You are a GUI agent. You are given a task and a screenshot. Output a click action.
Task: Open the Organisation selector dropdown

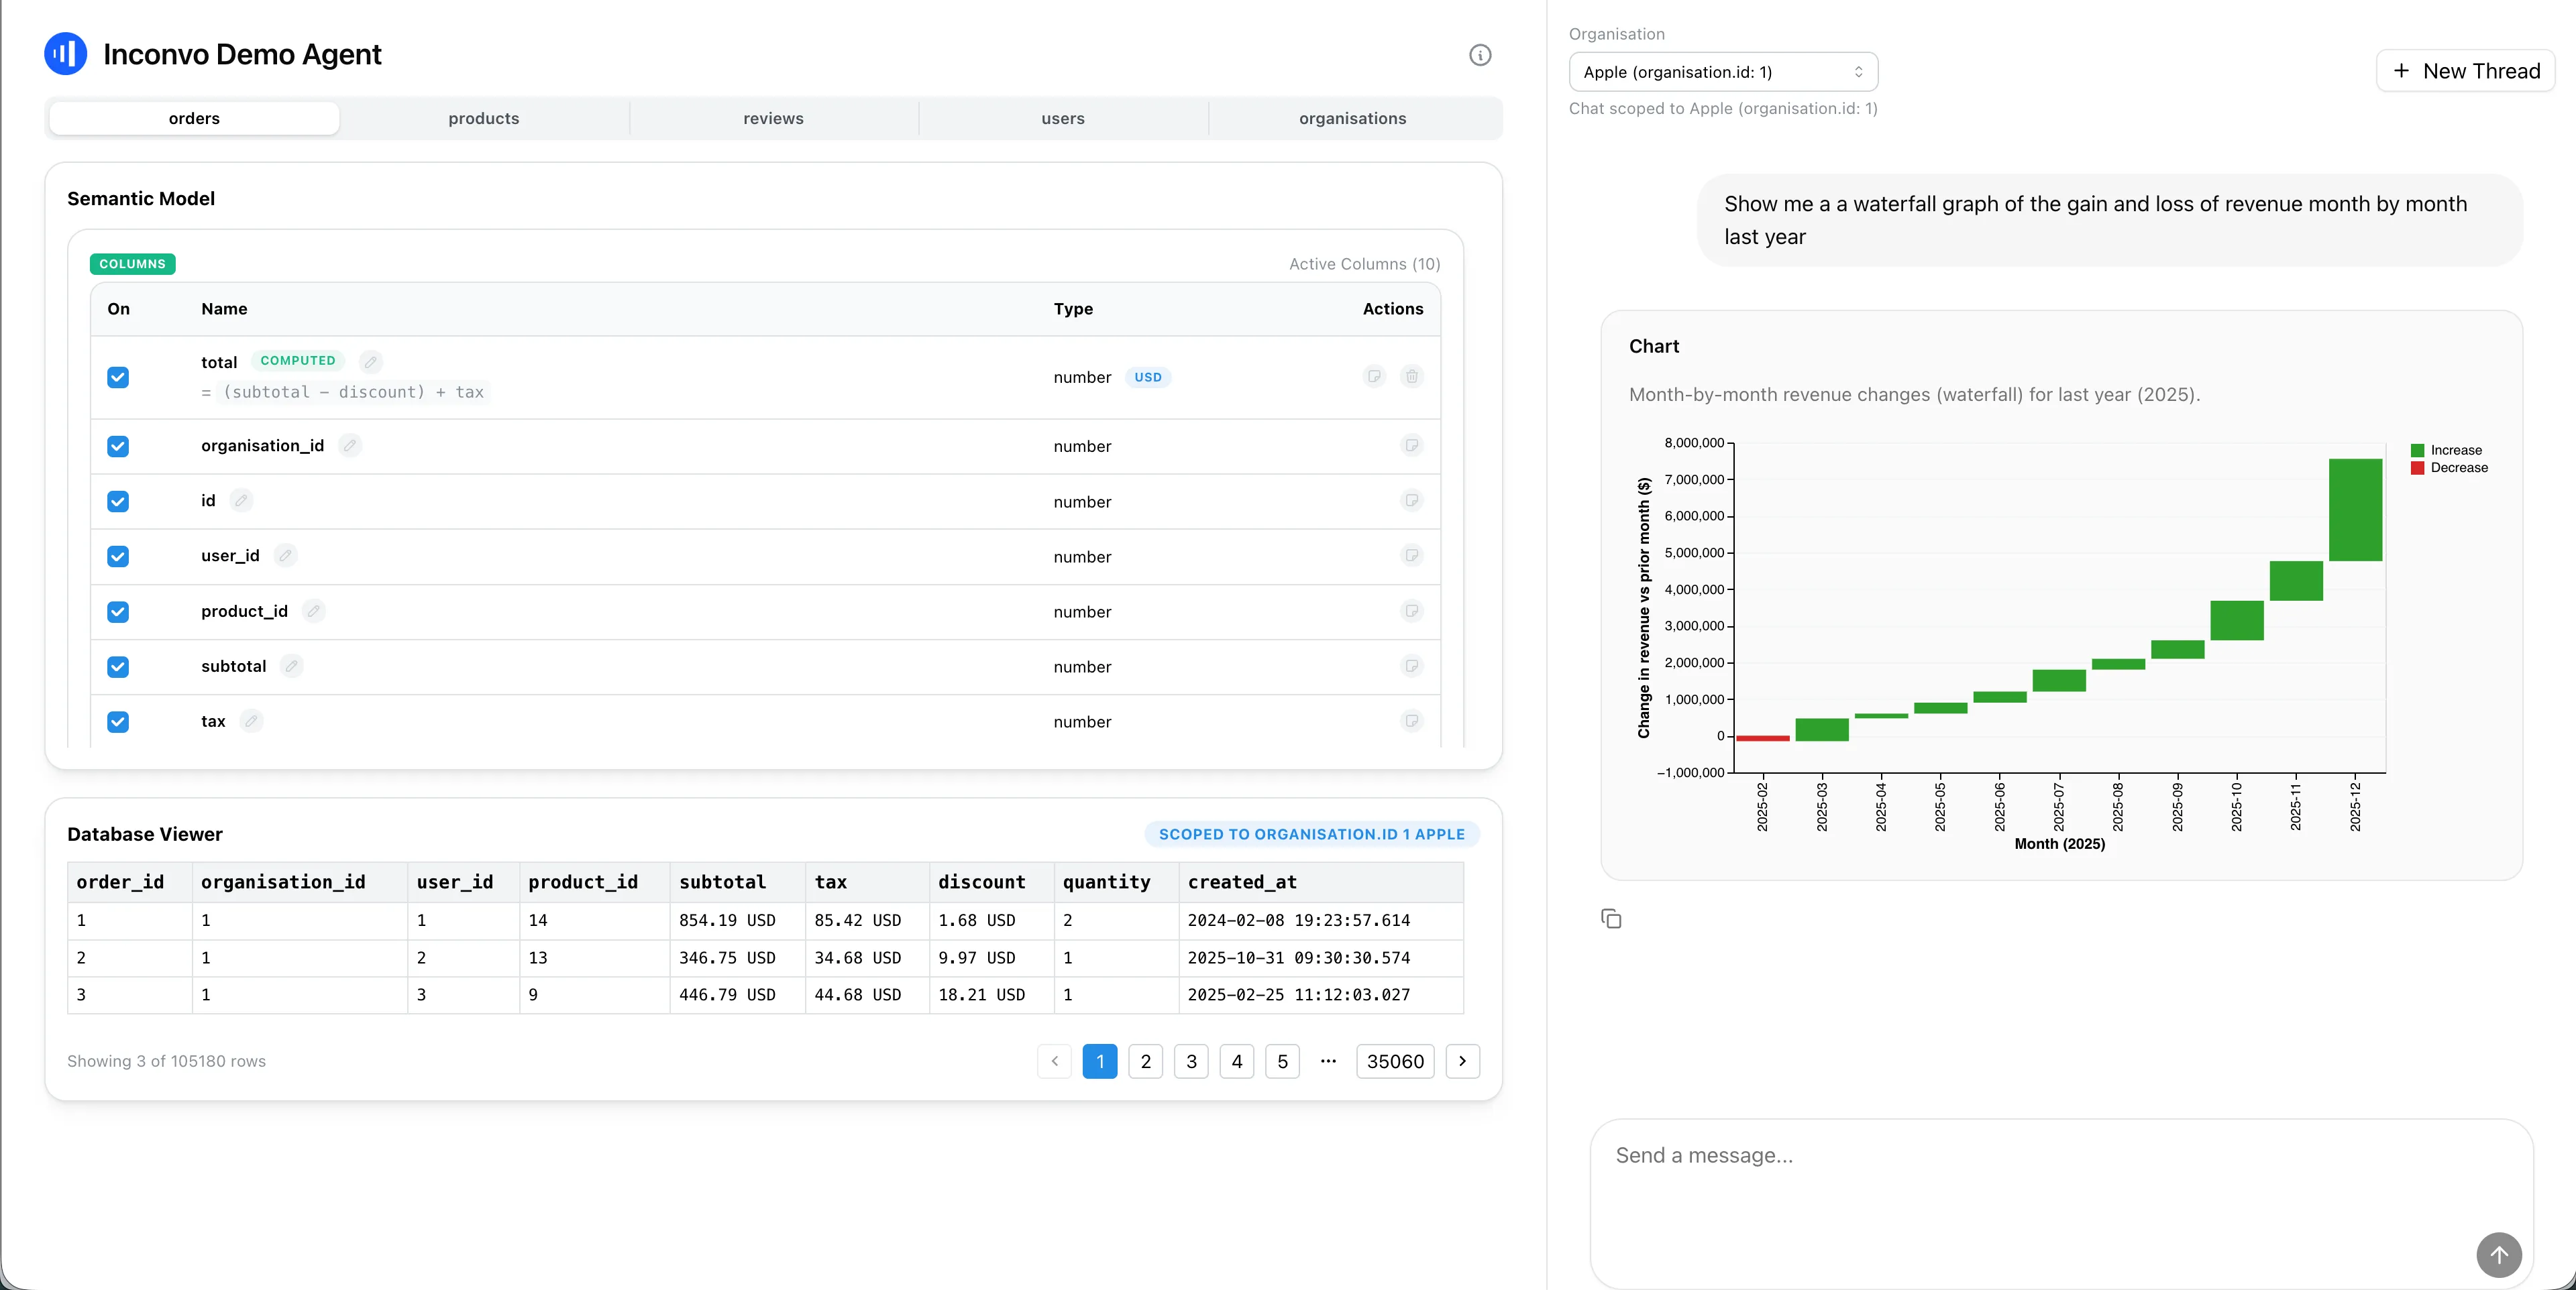click(1723, 72)
